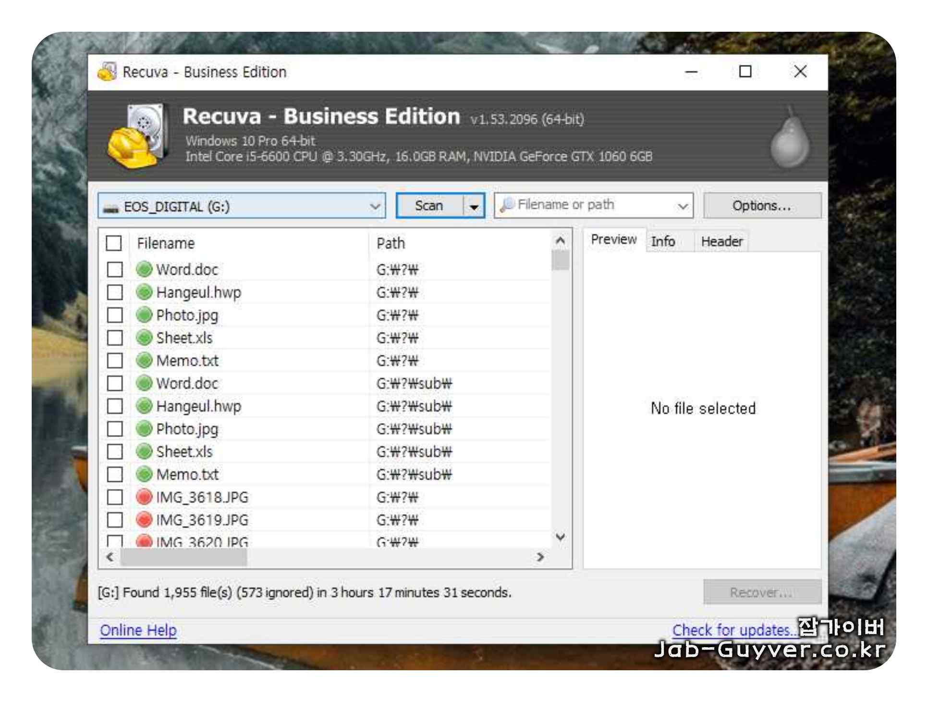Open the Filename or path filter dropdown

coord(682,206)
